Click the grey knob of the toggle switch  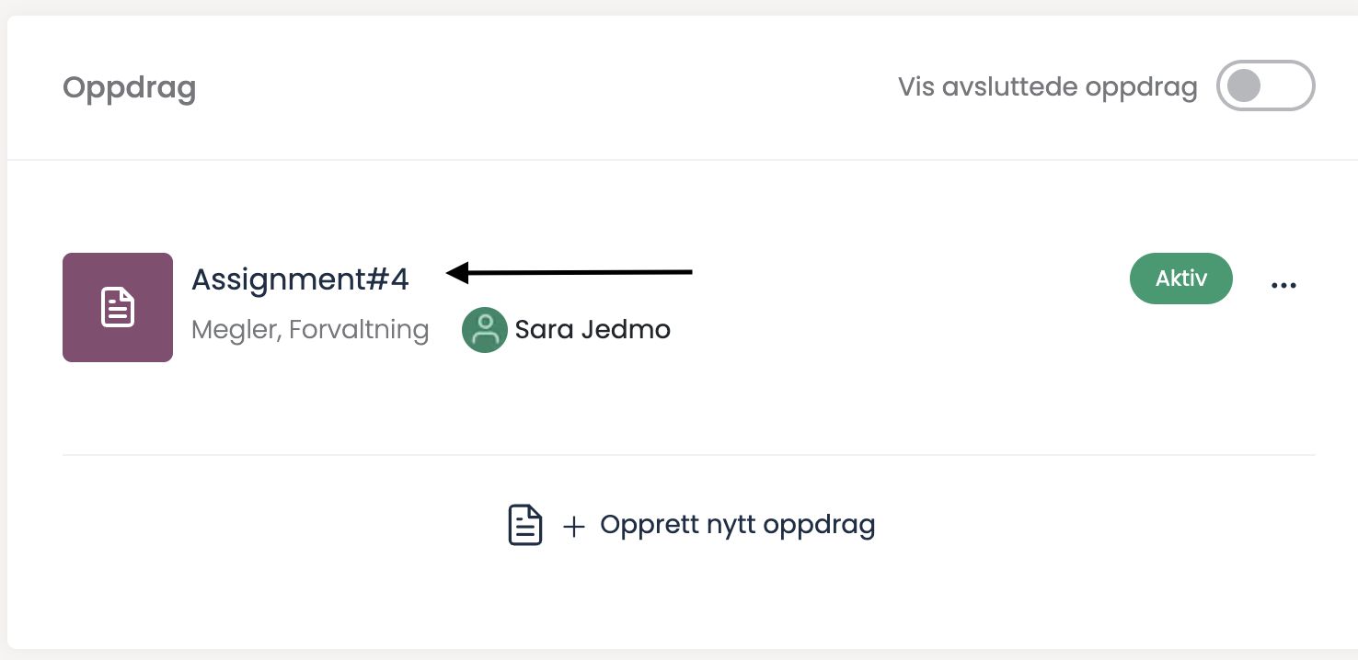(x=1245, y=85)
